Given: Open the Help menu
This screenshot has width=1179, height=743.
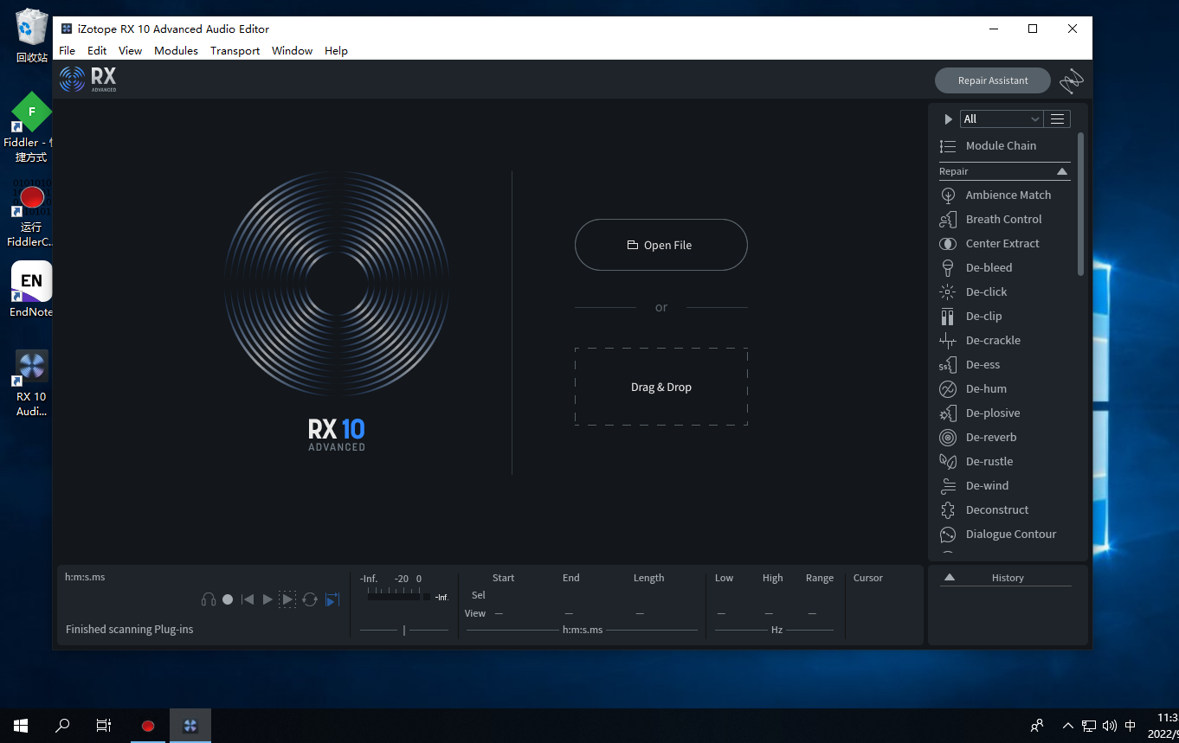Looking at the screenshot, I should pos(336,51).
